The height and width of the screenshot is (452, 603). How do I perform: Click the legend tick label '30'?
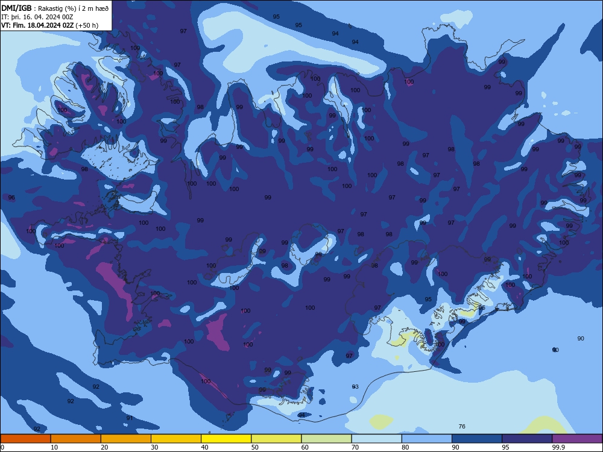click(x=154, y=447)
